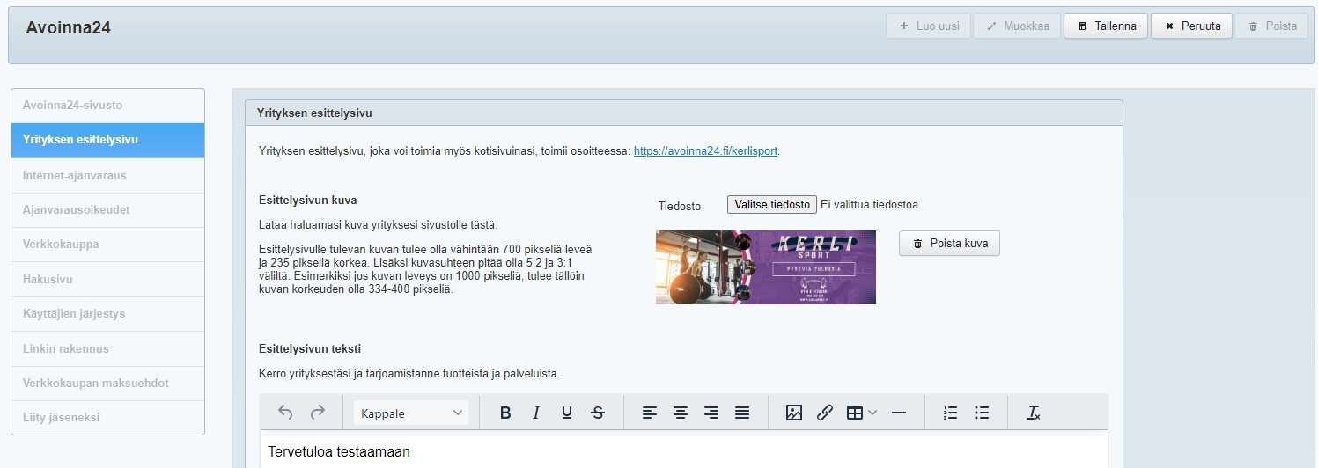Click the redo arrow in editor toolbar
Screen dimensions: 1318x468
click(x=317, y=413)
